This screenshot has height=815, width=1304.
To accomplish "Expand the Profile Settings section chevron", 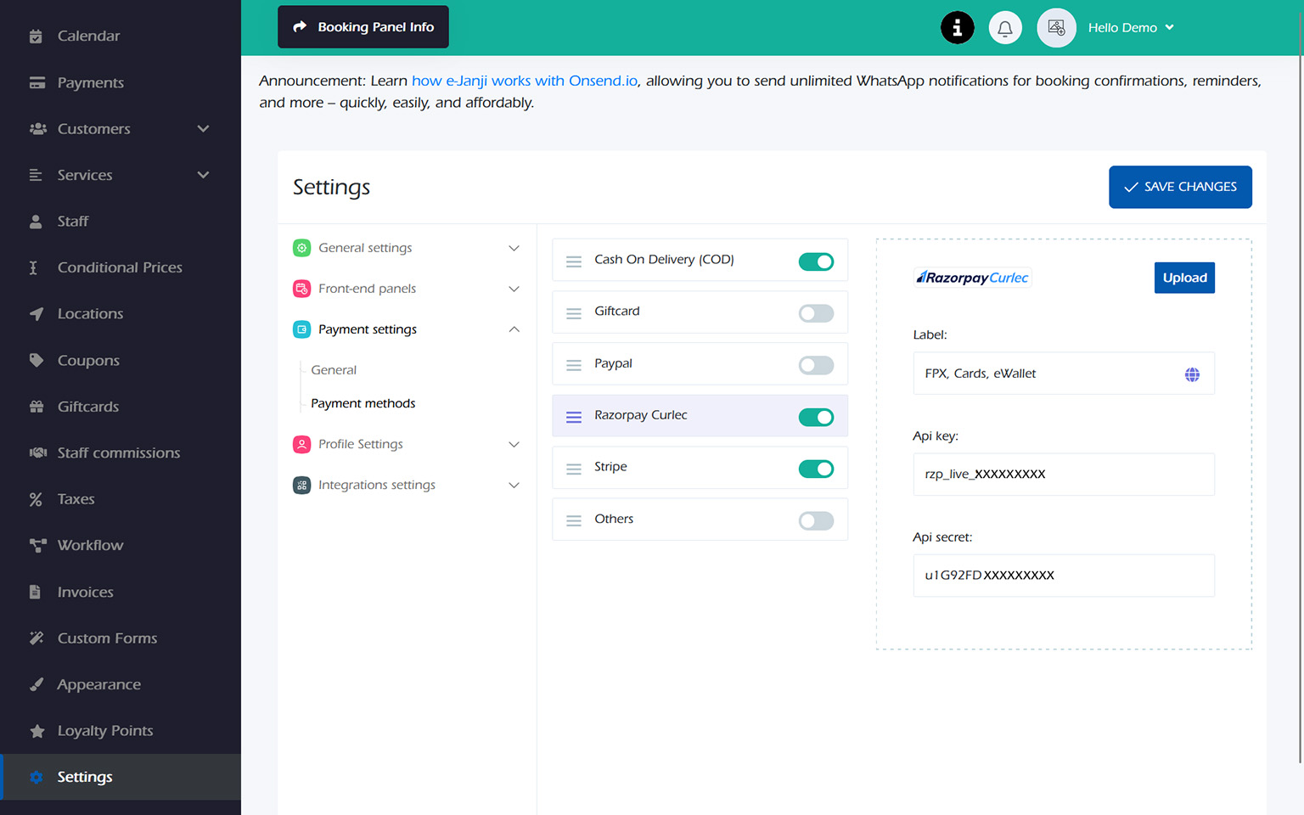I will point(514,444).
